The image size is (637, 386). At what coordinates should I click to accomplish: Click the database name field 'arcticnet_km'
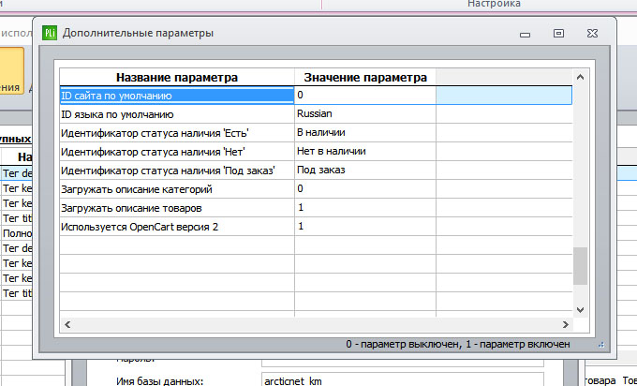(402, 380)
